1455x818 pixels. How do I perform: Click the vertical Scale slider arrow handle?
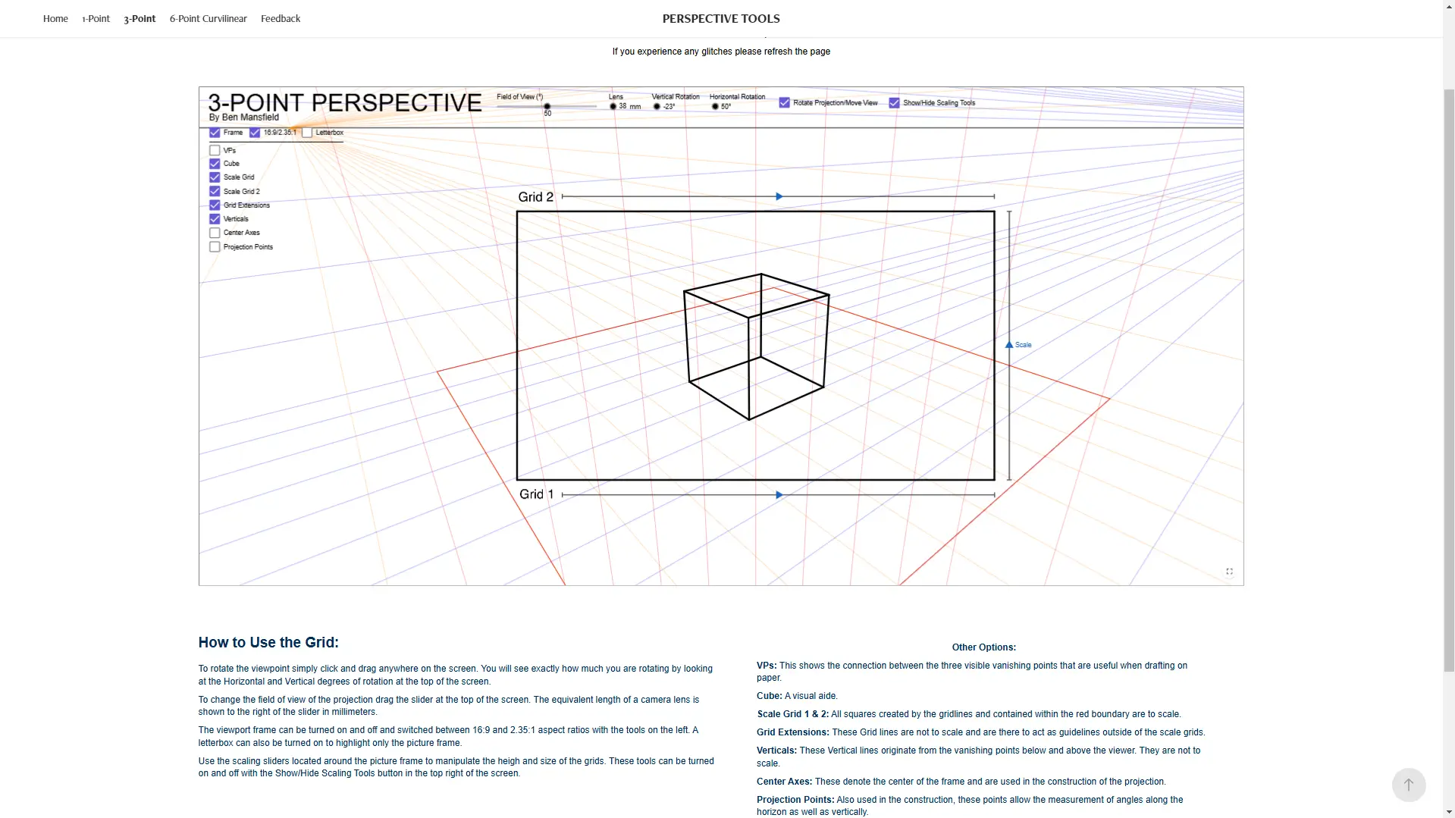pyautogui.click(x=1009, y=345)
